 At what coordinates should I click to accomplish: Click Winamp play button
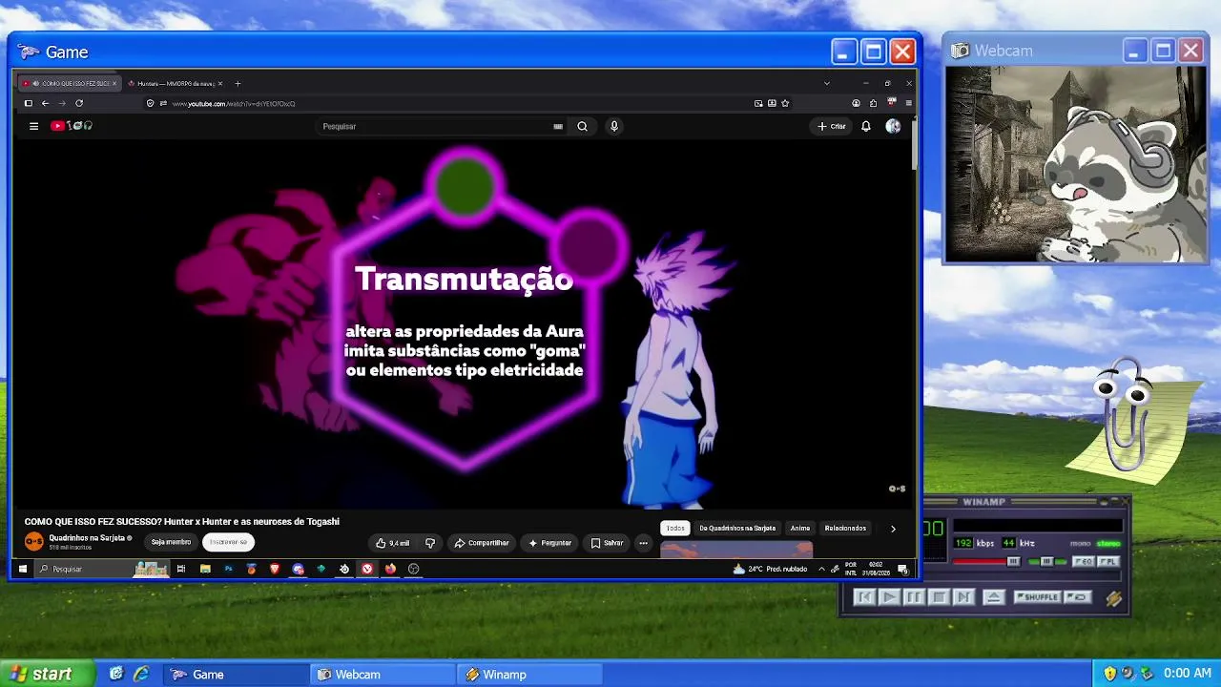889,597
